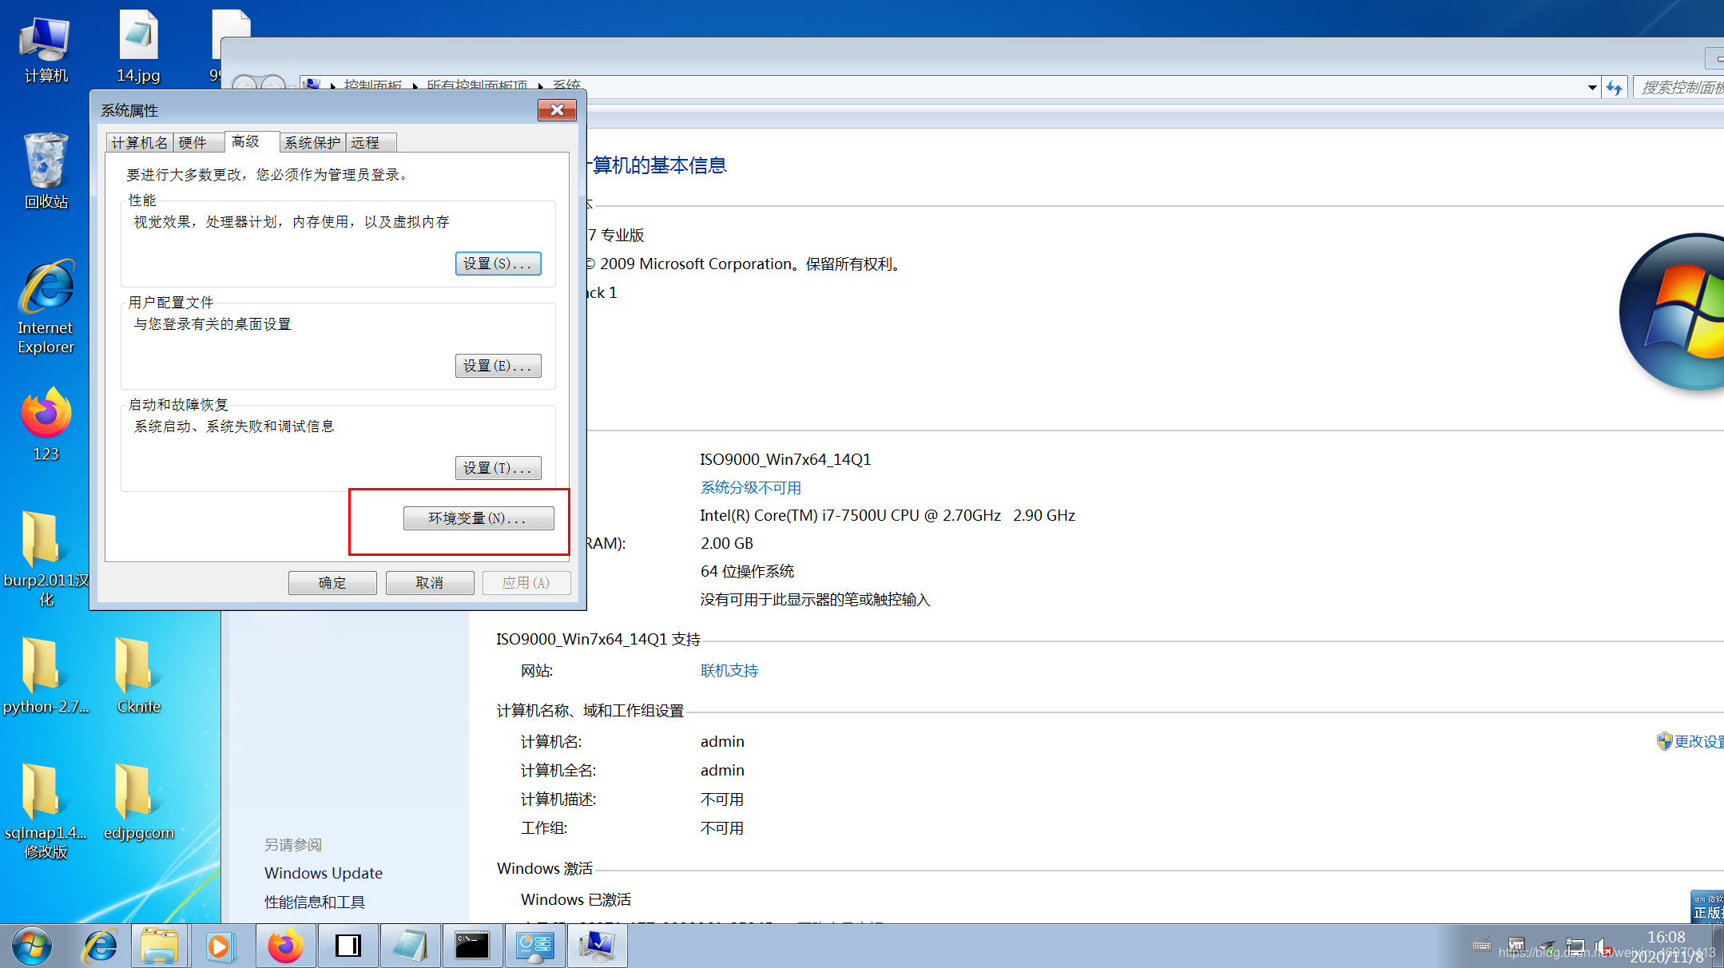Click the refresh button beside address bar
1724x968 pixels.
(x=1614, y=88)
